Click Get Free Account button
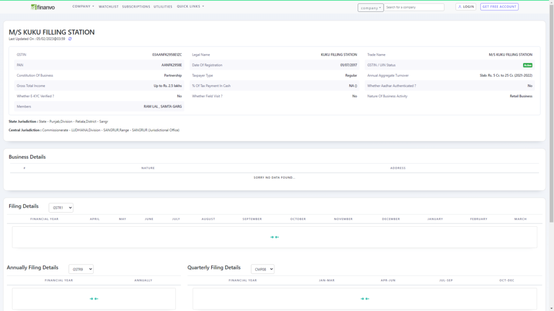This screenshot has width=554, height=311. [x=499, y=6]
